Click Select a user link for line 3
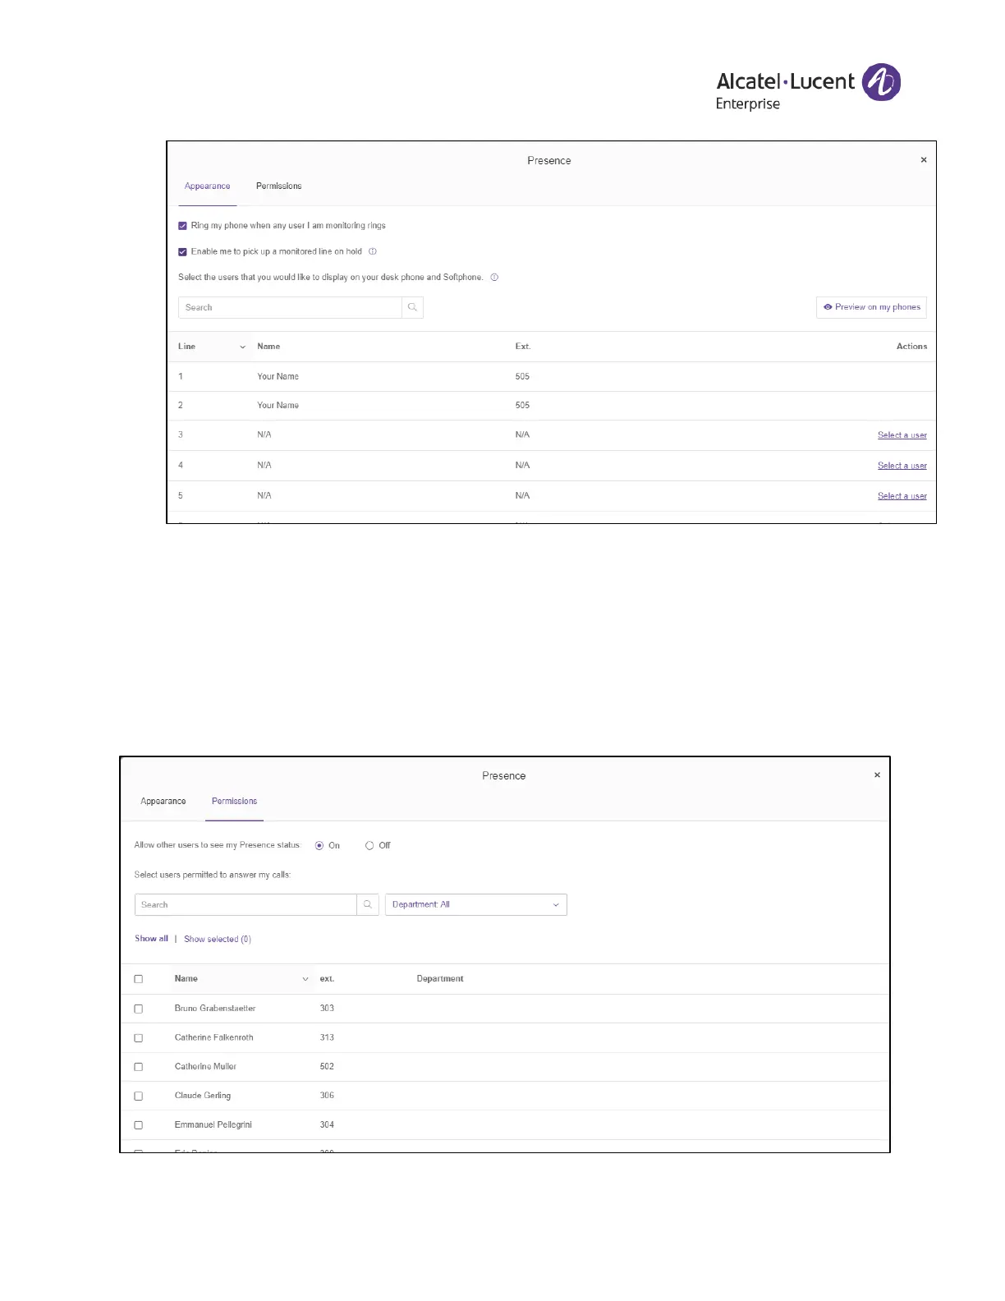Image resolution: width=1005 pixels, height=1301 pixels. 902,435
